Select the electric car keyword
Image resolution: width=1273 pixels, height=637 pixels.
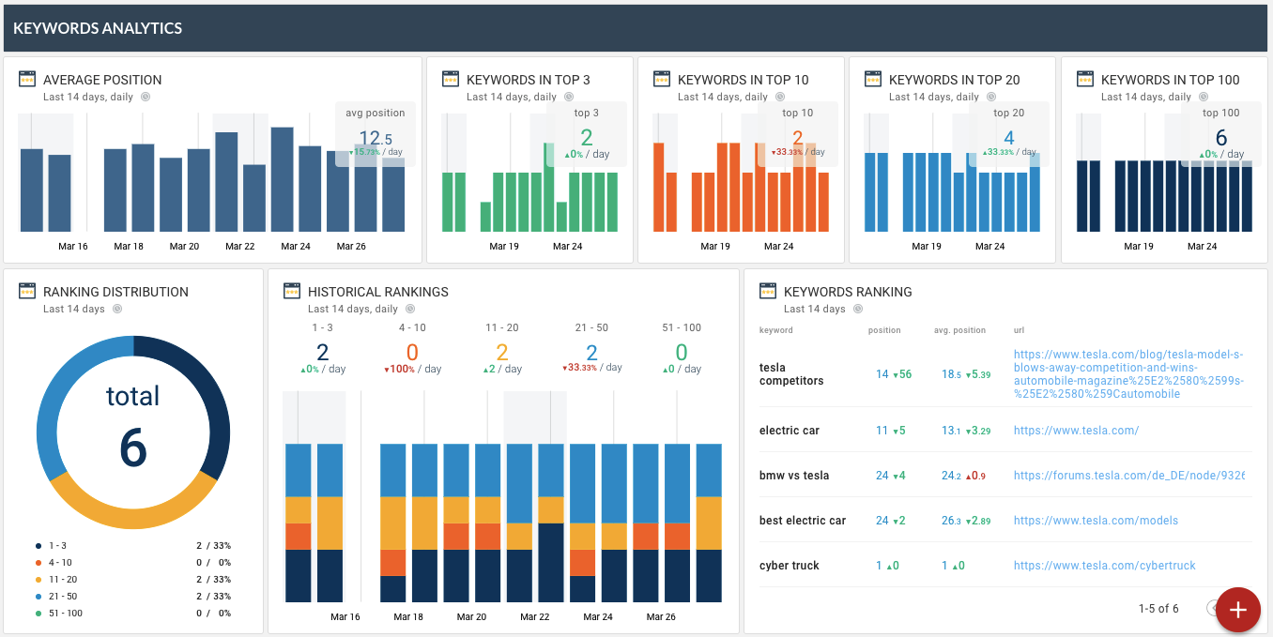[790, 431]
